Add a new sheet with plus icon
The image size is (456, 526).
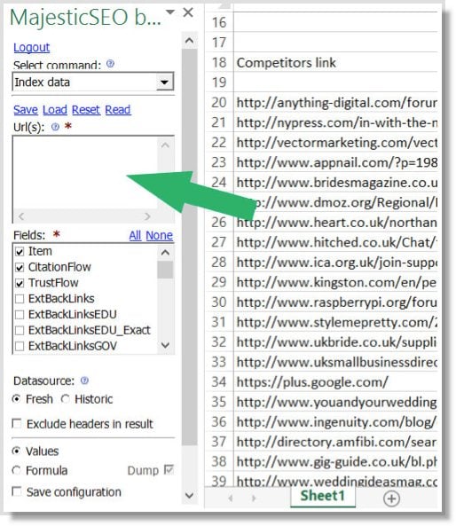click(391, 499)
